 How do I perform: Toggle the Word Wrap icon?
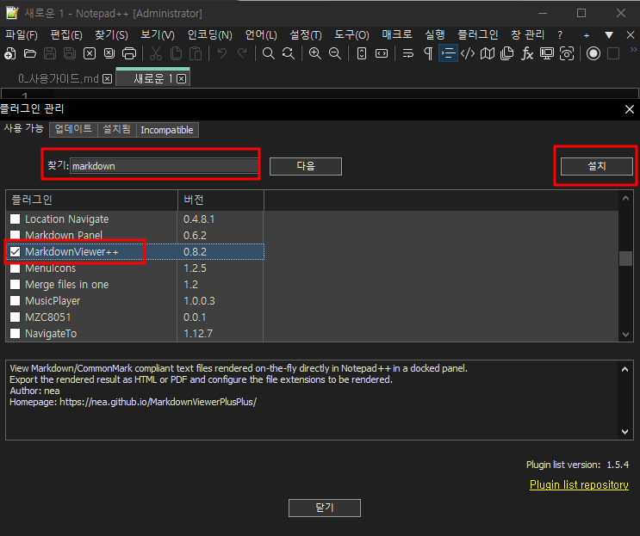pyautogui.click(x=407, y=53)
